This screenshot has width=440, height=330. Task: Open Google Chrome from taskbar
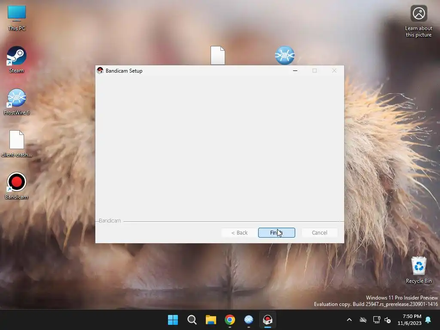point(230,320)
